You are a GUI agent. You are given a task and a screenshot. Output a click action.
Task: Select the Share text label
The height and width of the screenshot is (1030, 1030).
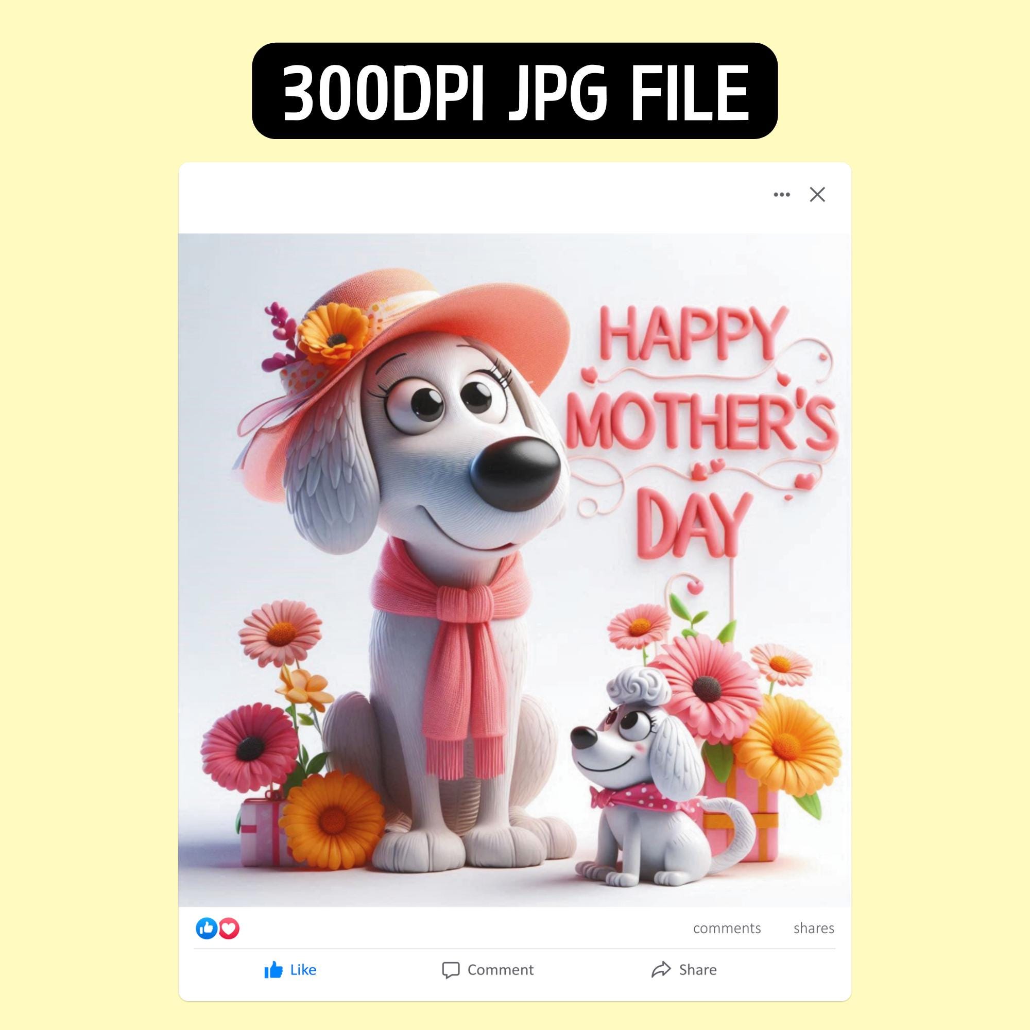[697, 970]
